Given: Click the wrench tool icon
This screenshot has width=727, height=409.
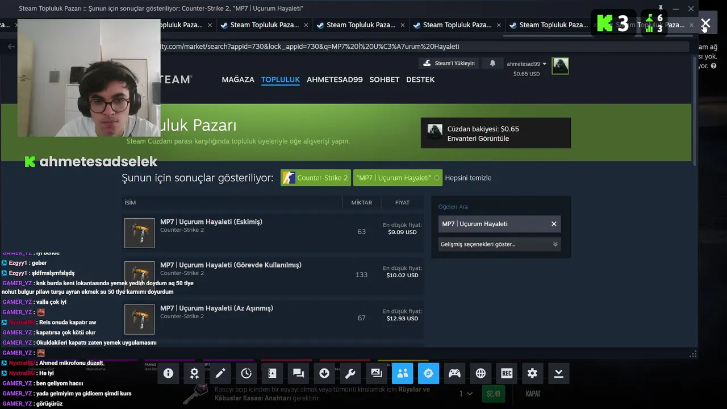Looking at the screenshot, I should pos(350,373).
